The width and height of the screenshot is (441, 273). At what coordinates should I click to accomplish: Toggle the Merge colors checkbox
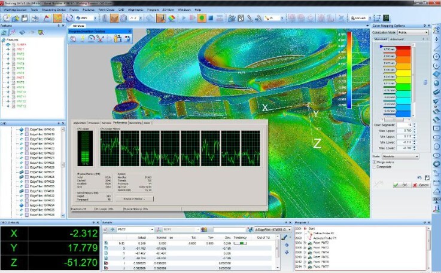[x=375, y=162]
